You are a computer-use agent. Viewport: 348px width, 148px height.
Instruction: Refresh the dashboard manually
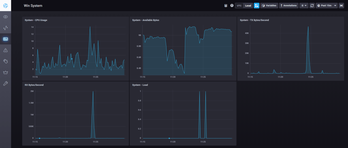[312, 6]
